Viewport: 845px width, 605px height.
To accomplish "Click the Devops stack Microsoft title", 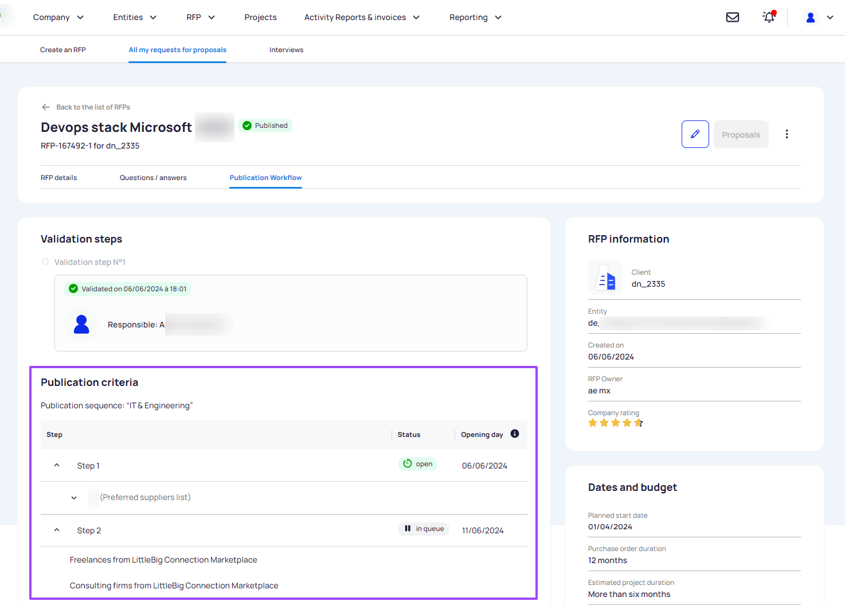I will (116, 127).
